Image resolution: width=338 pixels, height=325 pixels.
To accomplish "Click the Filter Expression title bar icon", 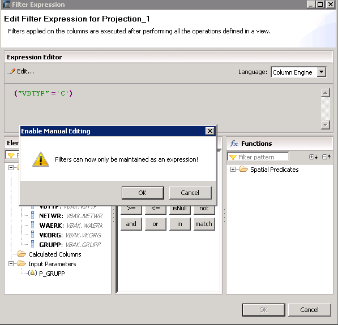I will tap(6, 5).
